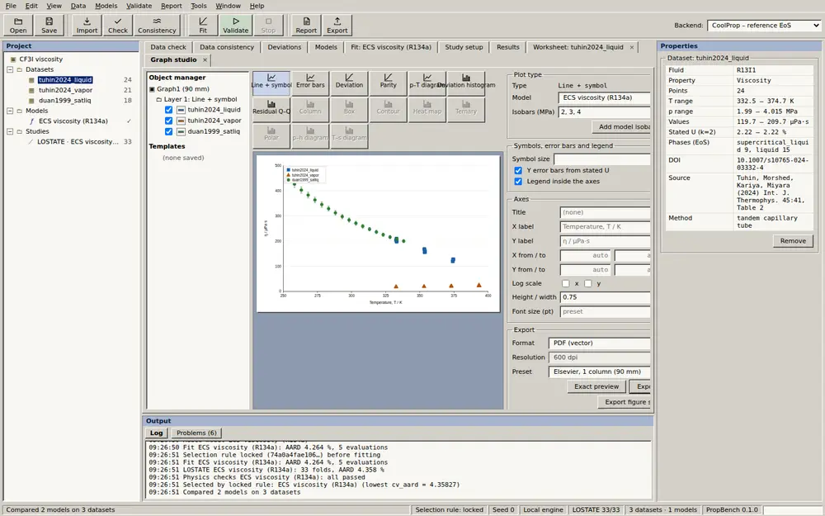
Task: Open the Backend dropdown
Action: click(764, 26)
